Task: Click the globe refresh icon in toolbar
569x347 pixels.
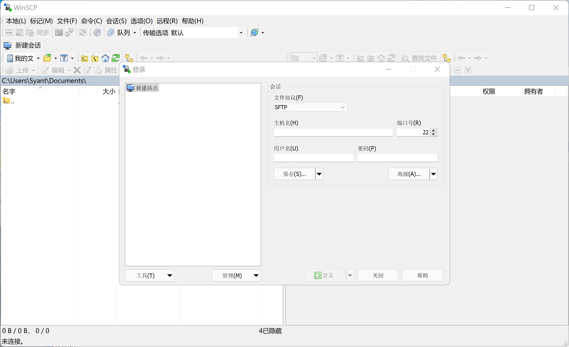Action: click(254, 33)
